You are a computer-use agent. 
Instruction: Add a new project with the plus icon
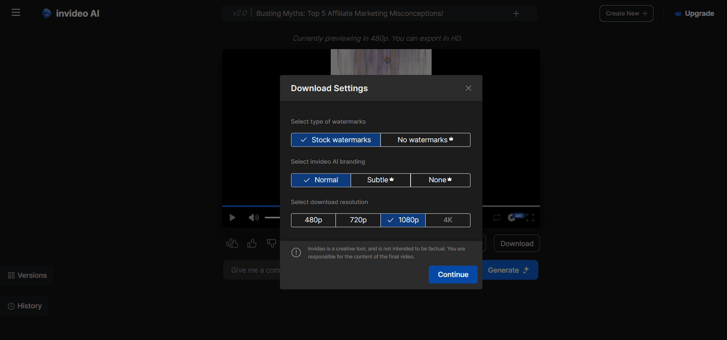(x=515, y=13)
